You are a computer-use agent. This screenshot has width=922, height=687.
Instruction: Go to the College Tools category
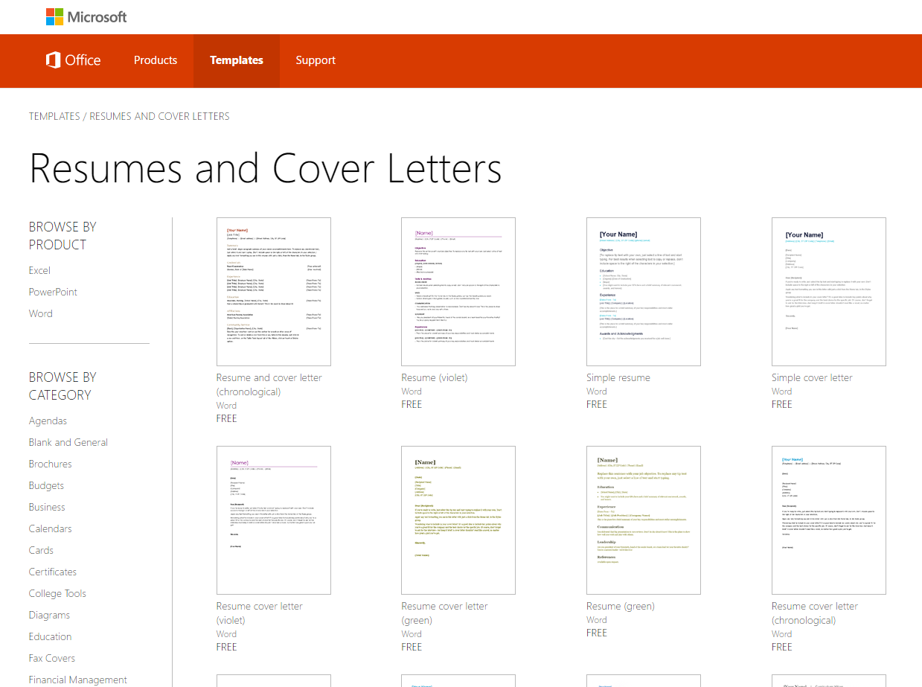[x=57, y=593]
